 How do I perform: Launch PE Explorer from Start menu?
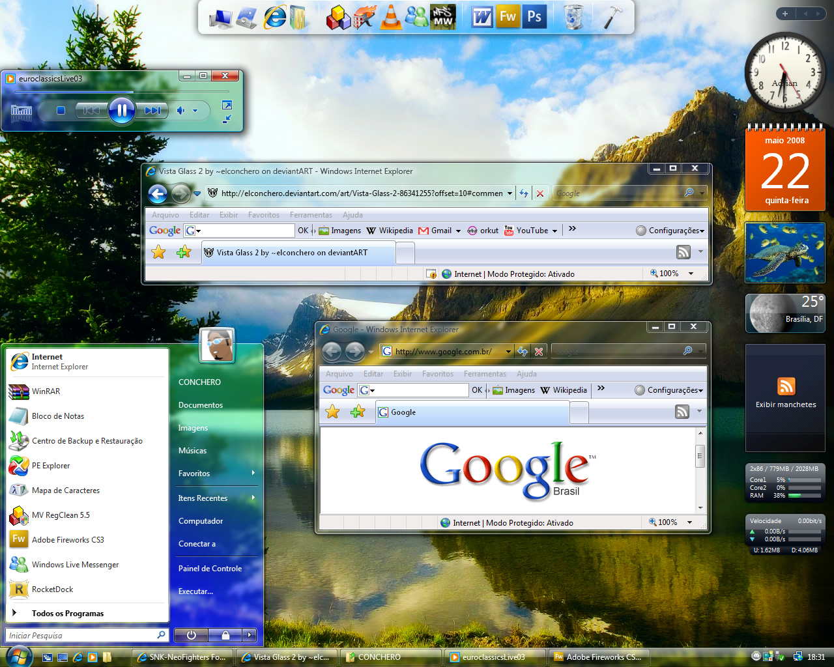click(x=87, y=466)
